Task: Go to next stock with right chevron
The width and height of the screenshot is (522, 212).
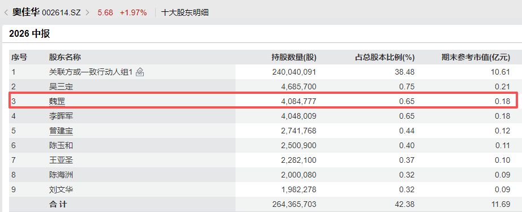Action: click(x=87, y=13)
